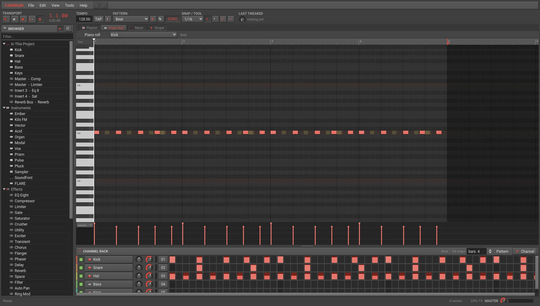The height and width of the screenshot is (306, 540).
Task: Click the Snare channel instrument icon
Action: click(90, 268)
